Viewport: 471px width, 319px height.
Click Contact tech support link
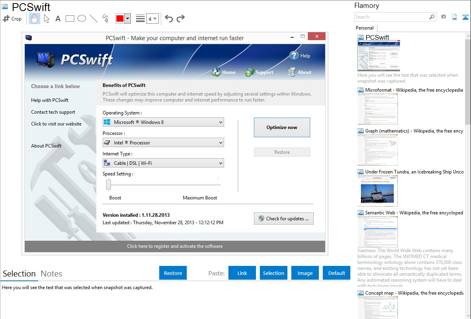pyautogui.click(x=53, y=112)
